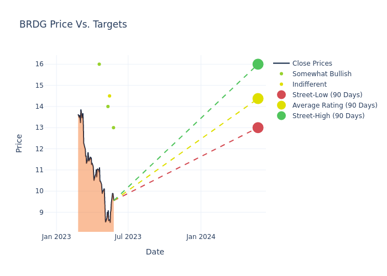The width and height of the screenshot is (387, 276).
Task: Click the large yellow Average Rating chart marker
Action: pyautogui.click(x=258, y=99)
